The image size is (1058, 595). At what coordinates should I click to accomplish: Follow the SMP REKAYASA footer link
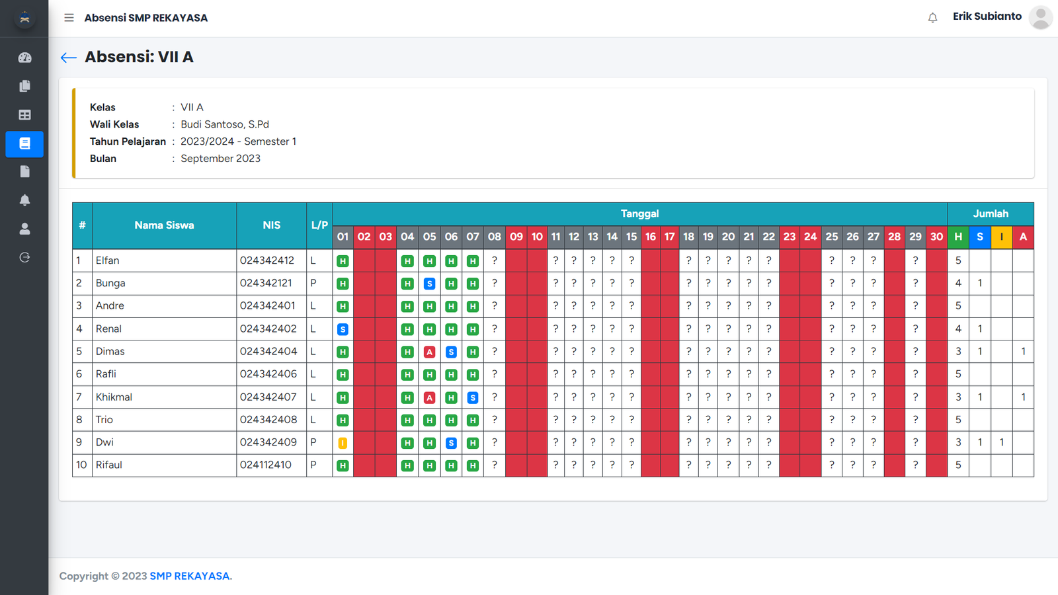pos(190,576)
